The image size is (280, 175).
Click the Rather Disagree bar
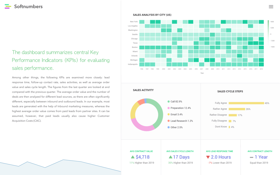[x=233, y=115]
